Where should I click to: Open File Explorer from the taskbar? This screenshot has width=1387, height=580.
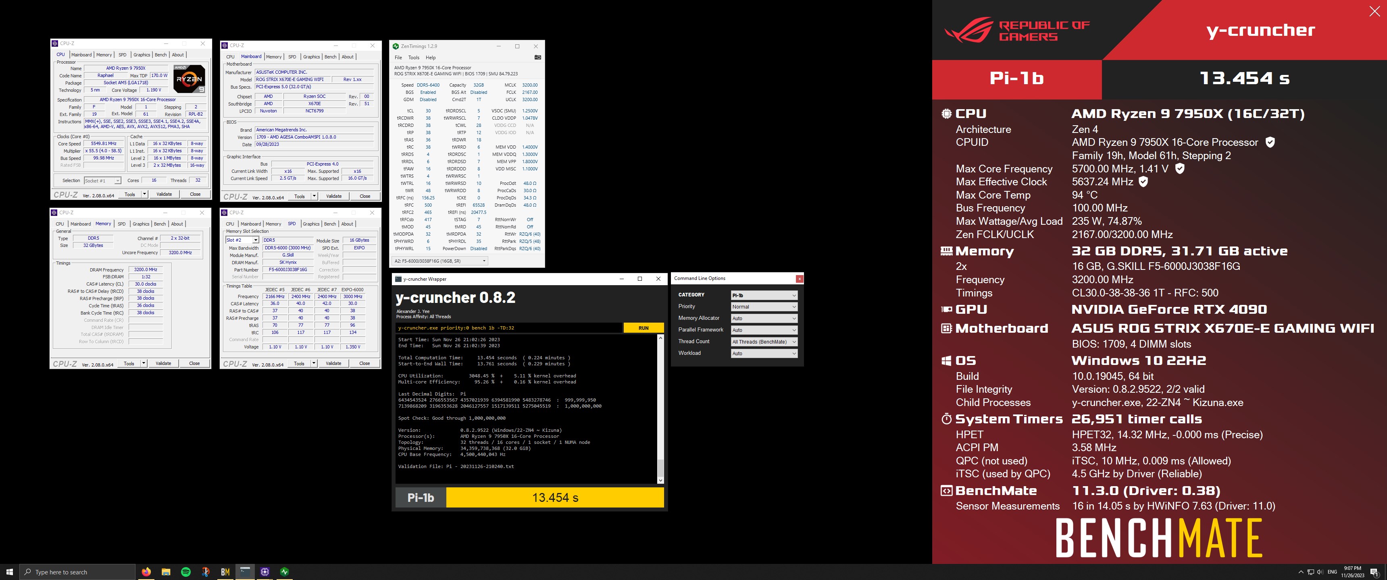tap(166, 572)
